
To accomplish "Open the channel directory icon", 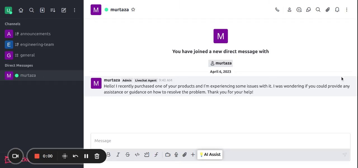I will point(42,10).
